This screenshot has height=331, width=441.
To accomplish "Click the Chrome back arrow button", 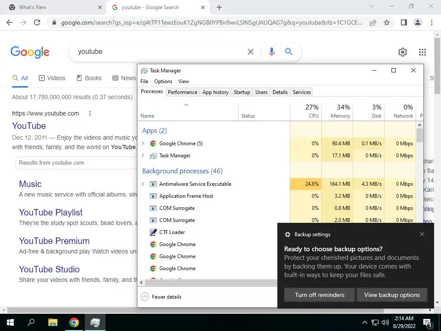I will click(9, 22).
